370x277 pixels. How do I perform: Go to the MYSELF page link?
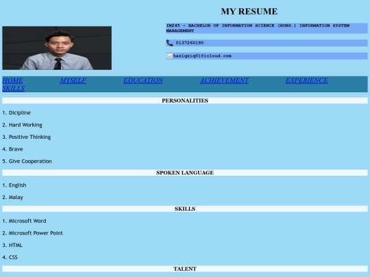click(x=73, y=80)
